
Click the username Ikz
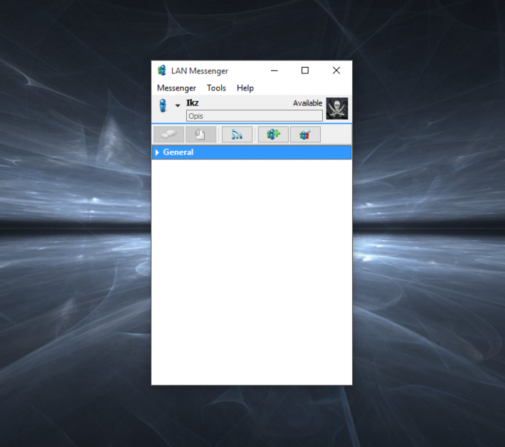[x=192, y=102]
